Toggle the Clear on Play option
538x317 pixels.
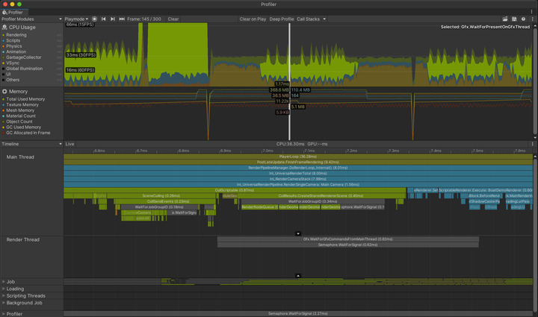click(x=253, y=19)
